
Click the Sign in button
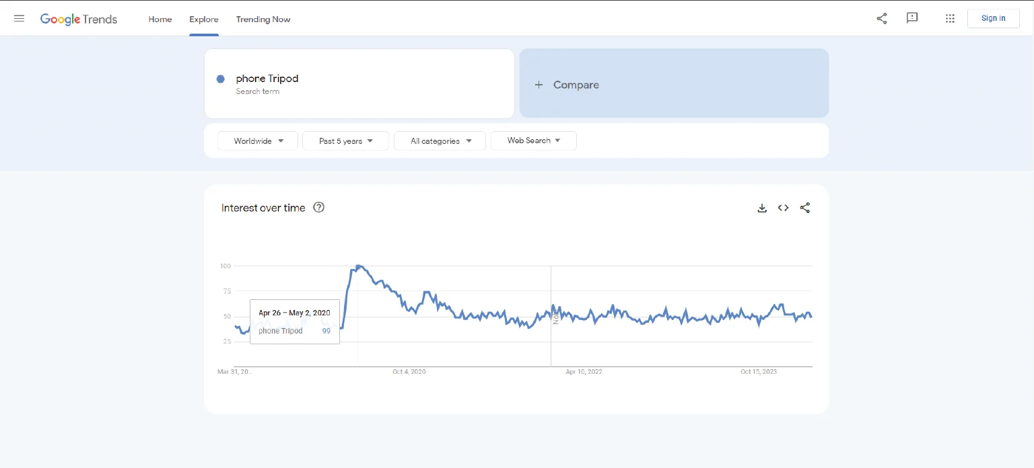pyautogui.click(x=993, y=18)
